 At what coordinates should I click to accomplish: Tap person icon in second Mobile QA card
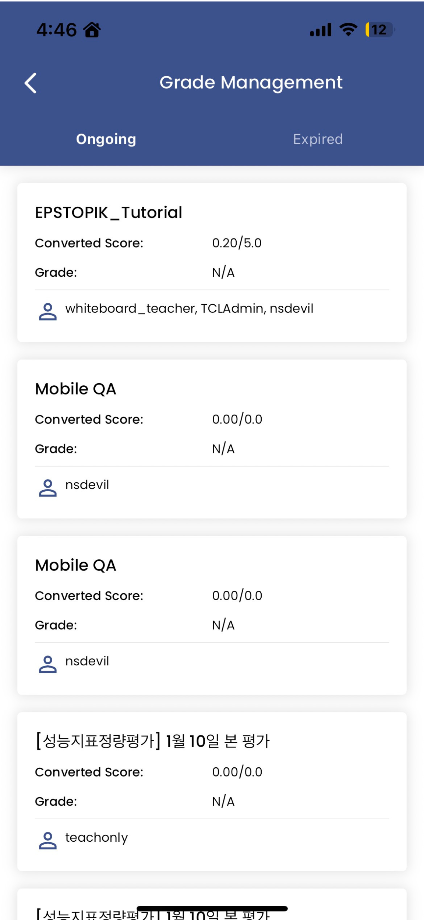47,664
